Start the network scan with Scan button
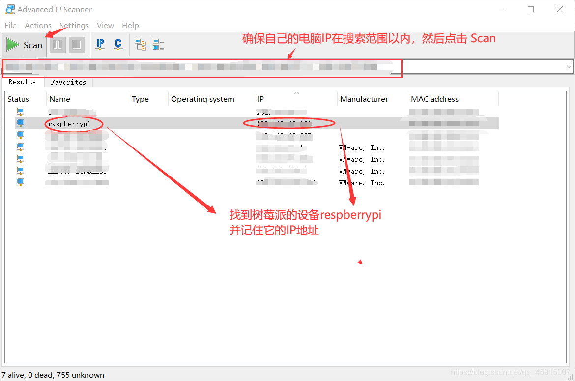This screenshot has width=575, height=381. 25,45
